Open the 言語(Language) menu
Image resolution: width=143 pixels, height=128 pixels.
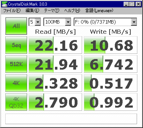coord(99,11)
